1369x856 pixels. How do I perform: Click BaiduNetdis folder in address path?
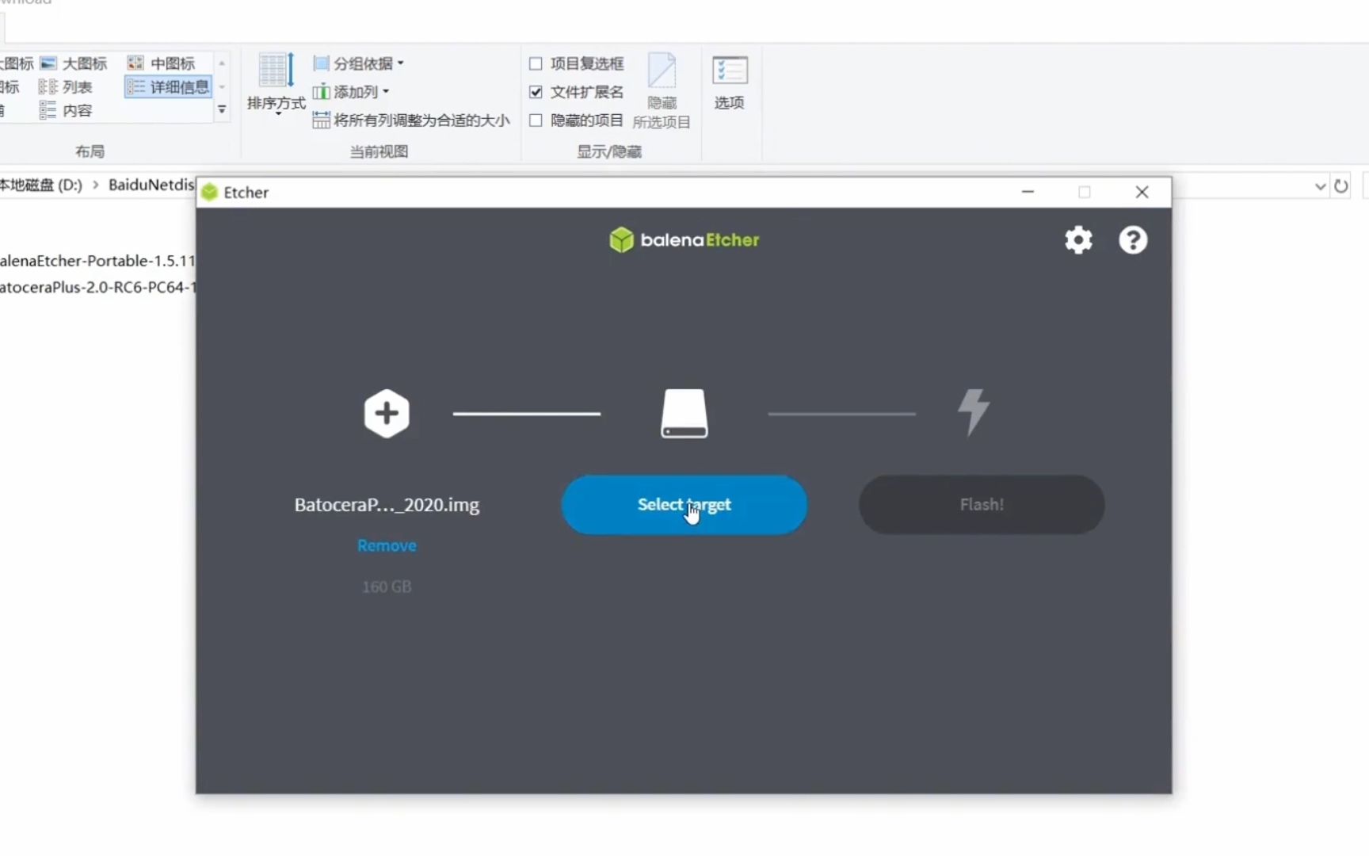[151, 185]
